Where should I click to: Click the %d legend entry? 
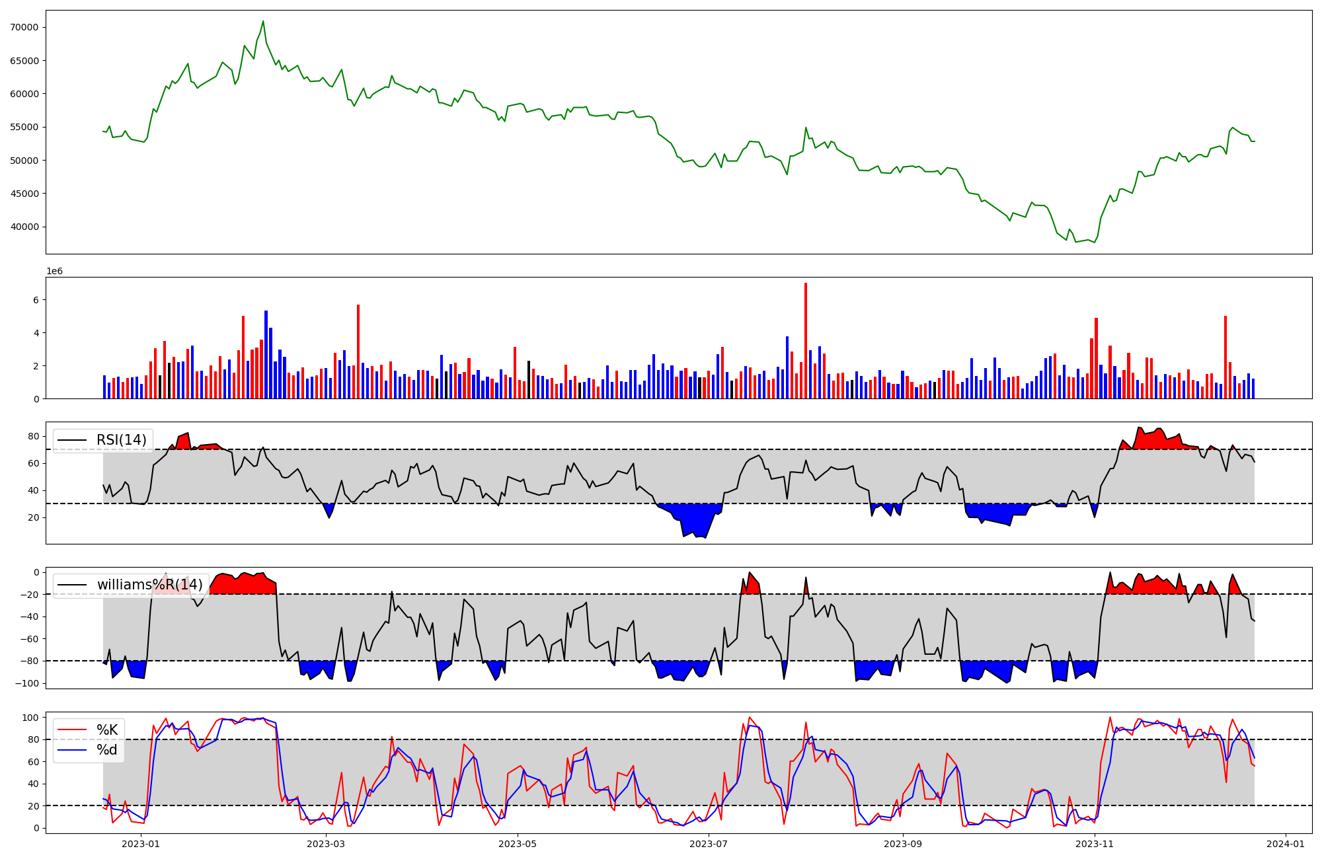click(x=107, y=750)
